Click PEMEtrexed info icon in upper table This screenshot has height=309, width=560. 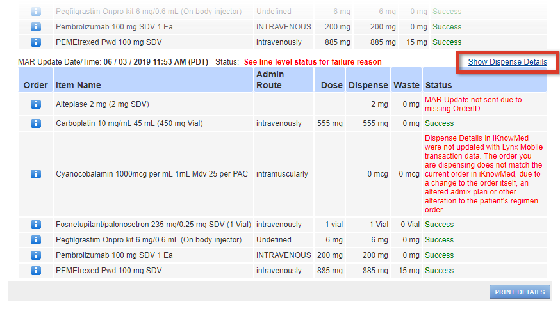(36, 42)
